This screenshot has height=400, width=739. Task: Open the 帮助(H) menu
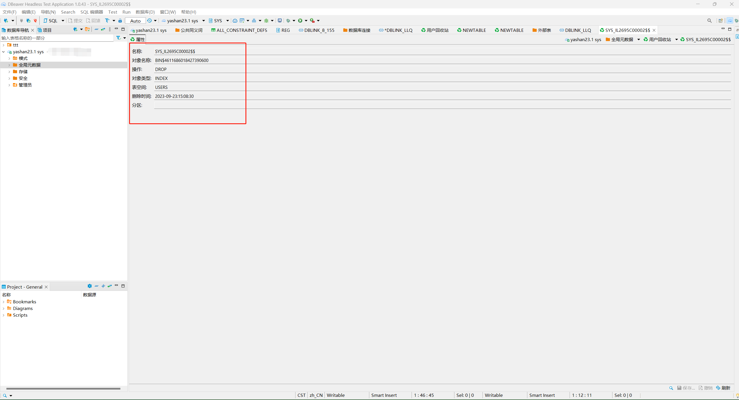point(188,12)
